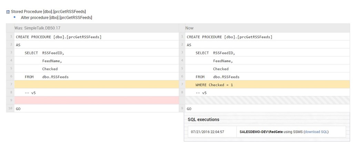Image resolution: width=353 pixels, height=146 pixels.
Task: Open the download SQL link
Action: 316,132
